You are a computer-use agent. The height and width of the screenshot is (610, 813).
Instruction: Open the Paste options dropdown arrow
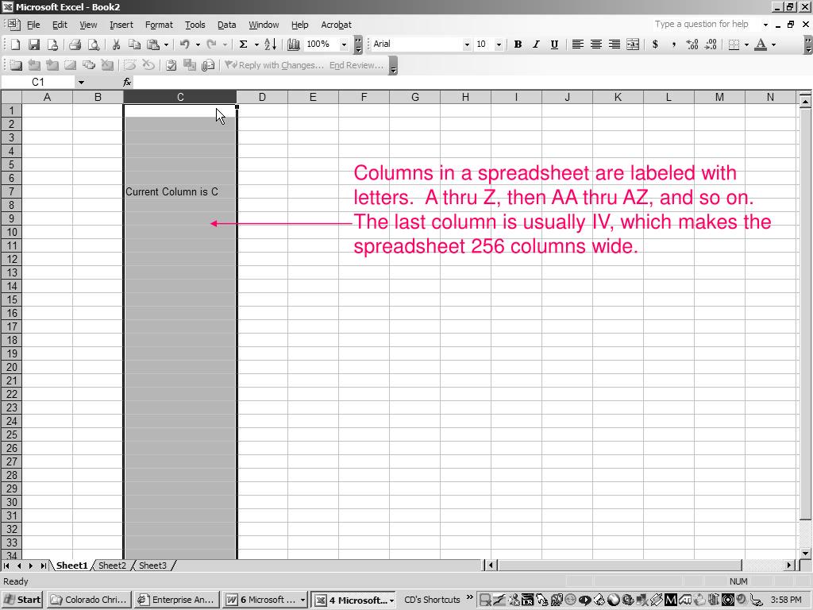click(x=166, y=44)
